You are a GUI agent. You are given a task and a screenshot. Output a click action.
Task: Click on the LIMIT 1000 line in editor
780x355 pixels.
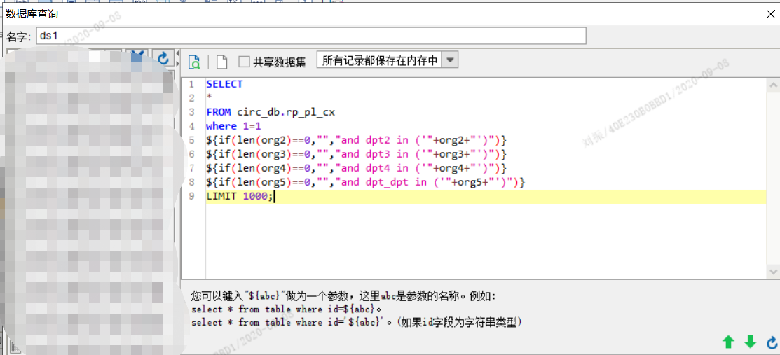[x=240, y=197]
